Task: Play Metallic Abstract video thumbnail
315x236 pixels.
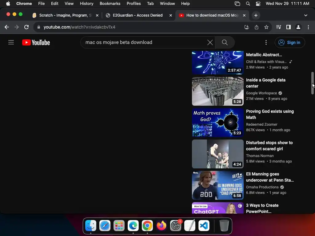Action: click(x=217, y=62)
